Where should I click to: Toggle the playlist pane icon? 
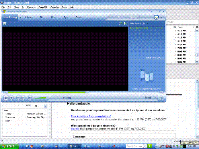(125, 23)
